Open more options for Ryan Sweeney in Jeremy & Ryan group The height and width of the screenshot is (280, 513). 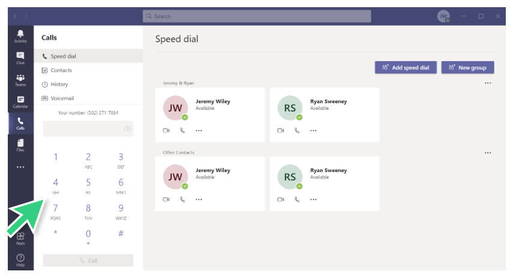tap(314, 130)
